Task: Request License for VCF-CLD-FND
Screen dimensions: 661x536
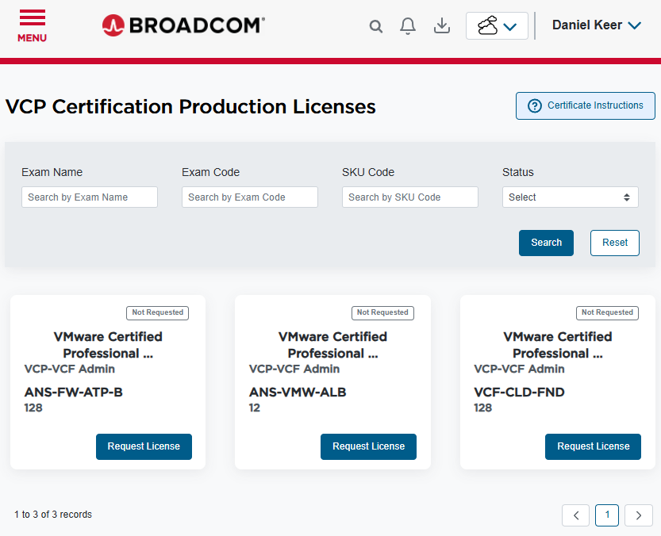Action: [593, 446]
